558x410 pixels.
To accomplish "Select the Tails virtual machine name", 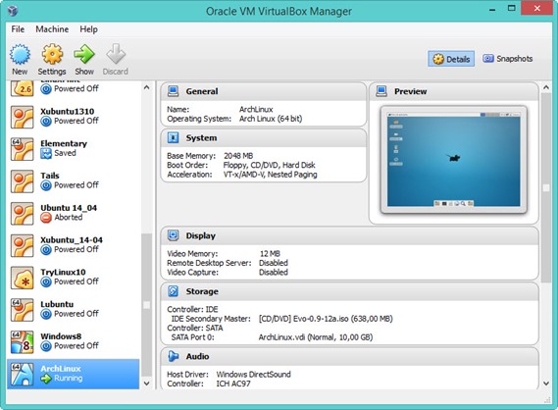I will pos(50,176).
